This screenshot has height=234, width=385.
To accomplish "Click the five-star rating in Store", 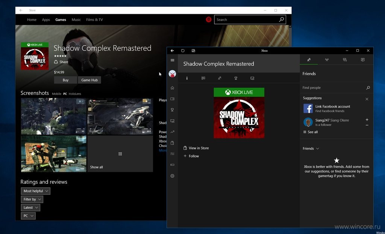I will click(x=60, y=56).
